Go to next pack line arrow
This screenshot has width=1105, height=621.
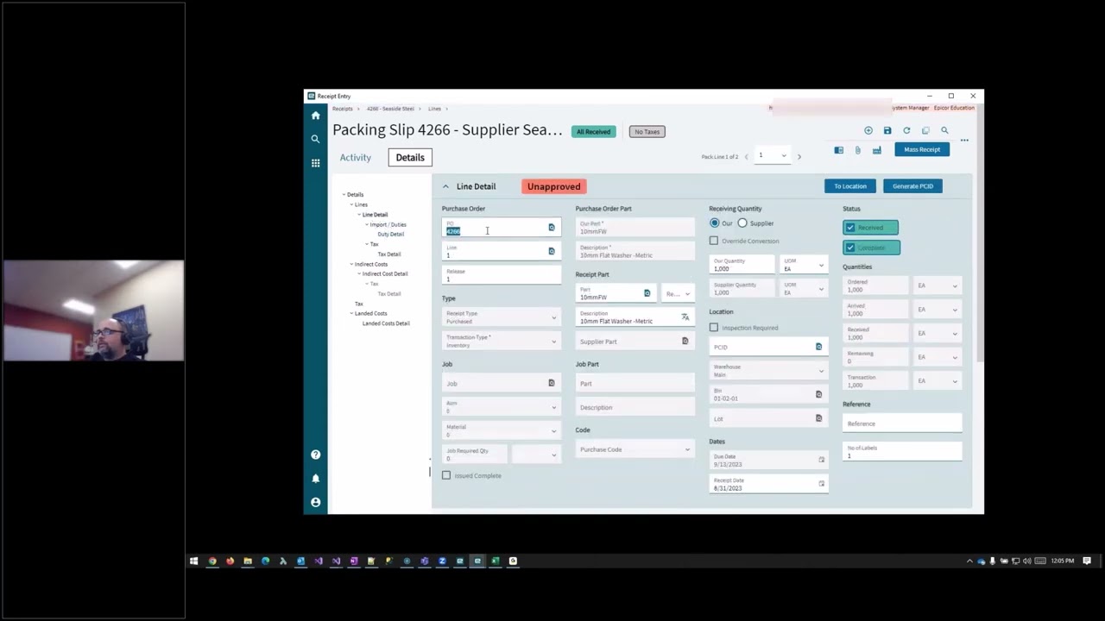click(x=799, y=157)
